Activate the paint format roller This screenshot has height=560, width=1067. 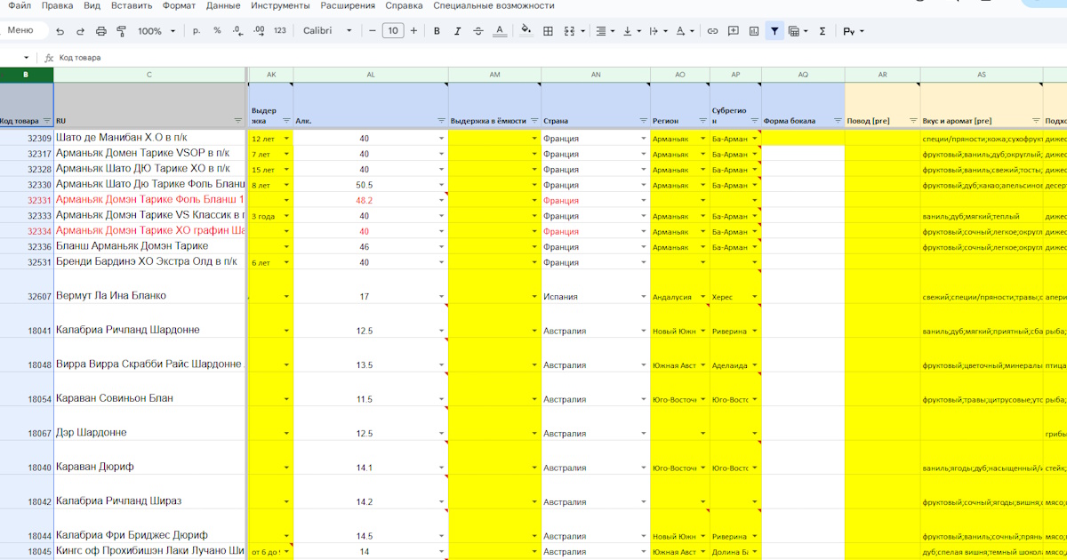(x=121, y=31)
